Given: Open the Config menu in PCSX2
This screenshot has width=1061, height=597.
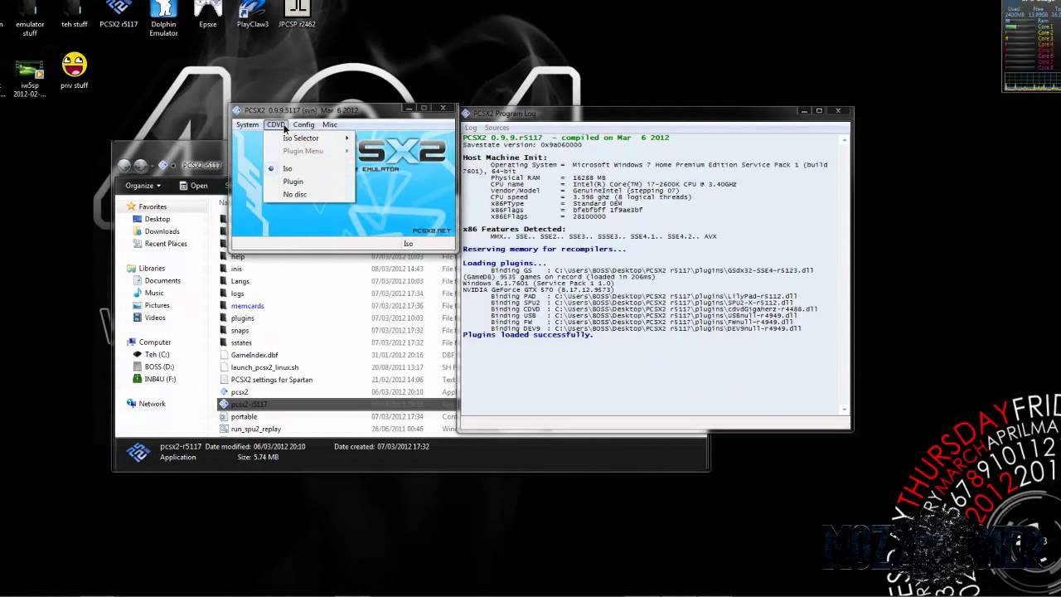Looking at the screenshot, I should point(303,124).
